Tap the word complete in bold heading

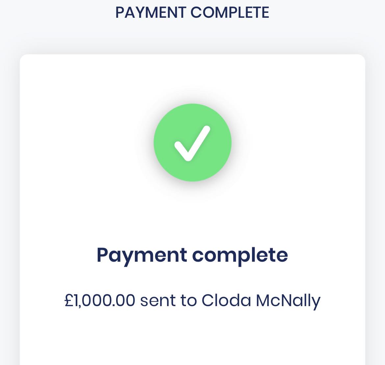pyautogui.click(x=240, y=256)
